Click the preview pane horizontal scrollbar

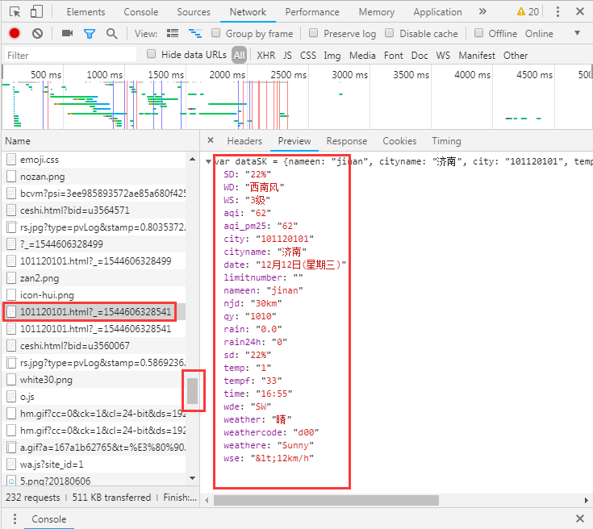[326, 500]
